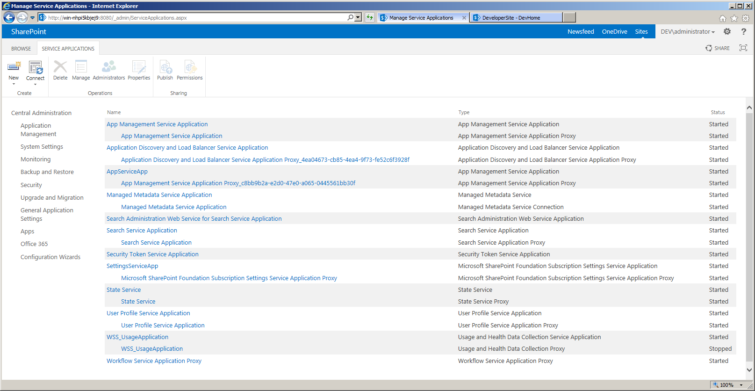Open System Settings navigation link
The height and width of the screenshot is (391, 755).
coord(42,146)
